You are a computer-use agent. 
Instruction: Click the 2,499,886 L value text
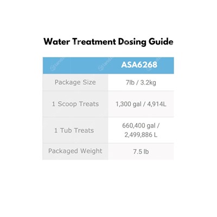pyautogui.click(x=141, y=135)
